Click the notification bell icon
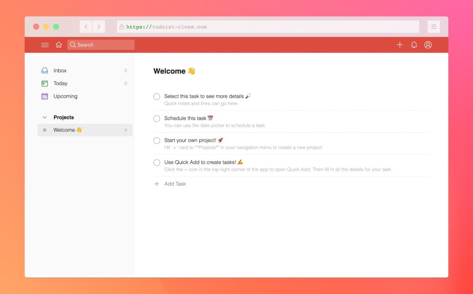The height and width of the screenshot is (294, 473). point(414,44)
